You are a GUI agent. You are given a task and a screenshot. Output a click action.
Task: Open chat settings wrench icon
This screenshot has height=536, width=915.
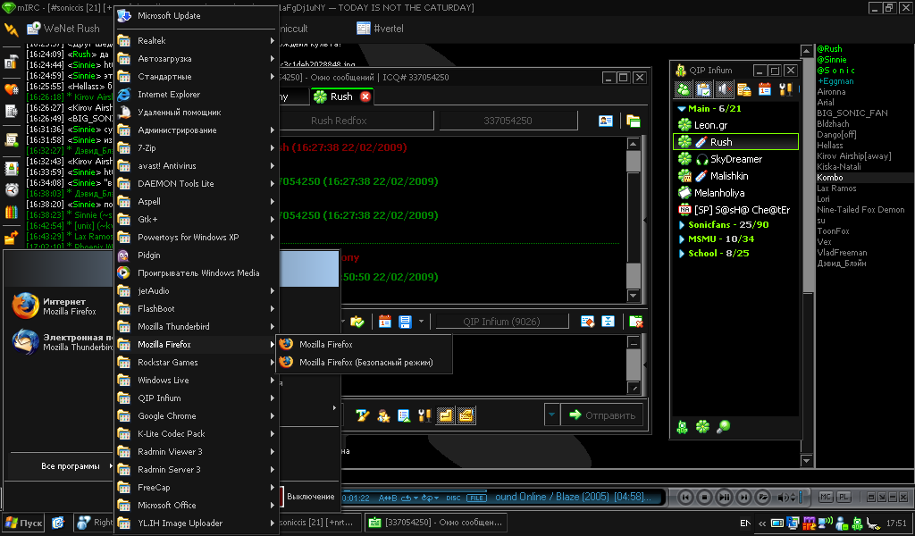click(424, 415)
